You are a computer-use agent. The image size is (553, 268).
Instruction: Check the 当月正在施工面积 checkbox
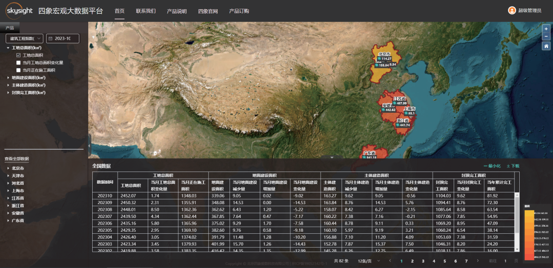19,70
